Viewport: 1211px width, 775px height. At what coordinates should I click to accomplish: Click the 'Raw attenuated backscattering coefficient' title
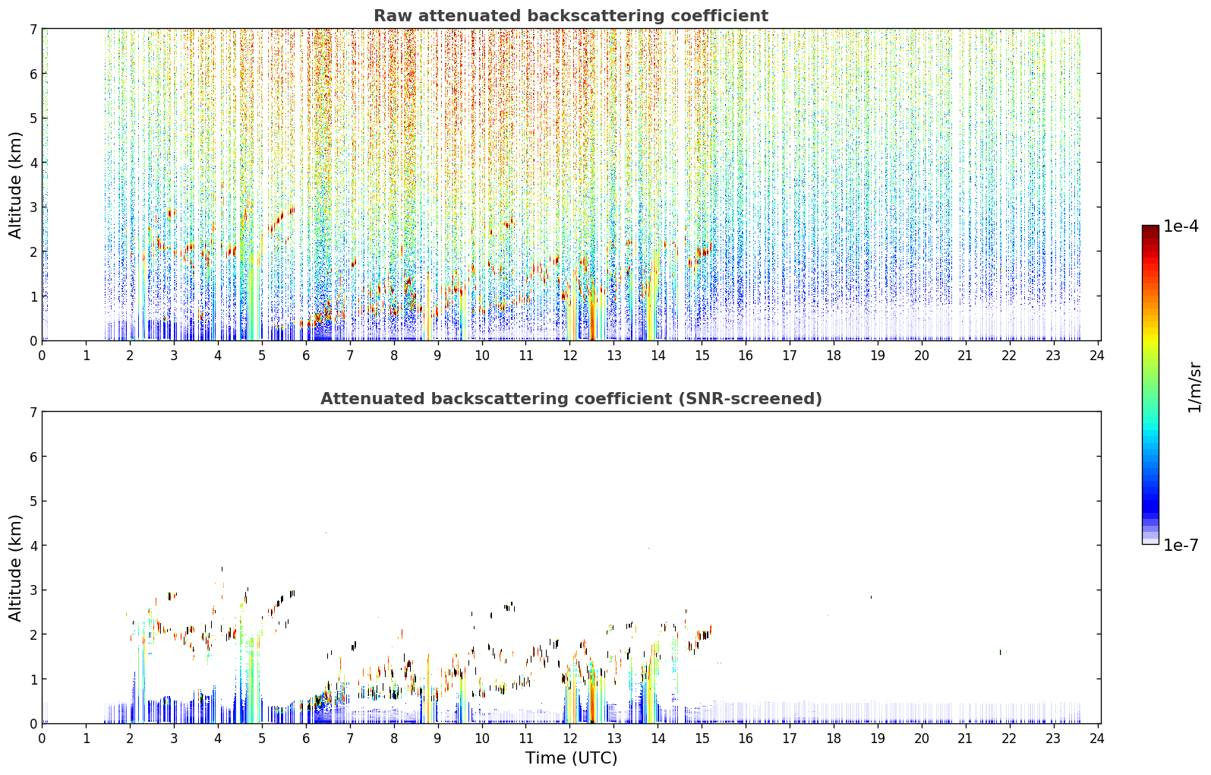coord(571,16)
